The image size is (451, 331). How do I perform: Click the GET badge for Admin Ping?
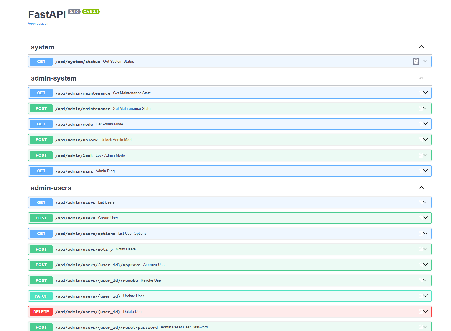[41, 171]
